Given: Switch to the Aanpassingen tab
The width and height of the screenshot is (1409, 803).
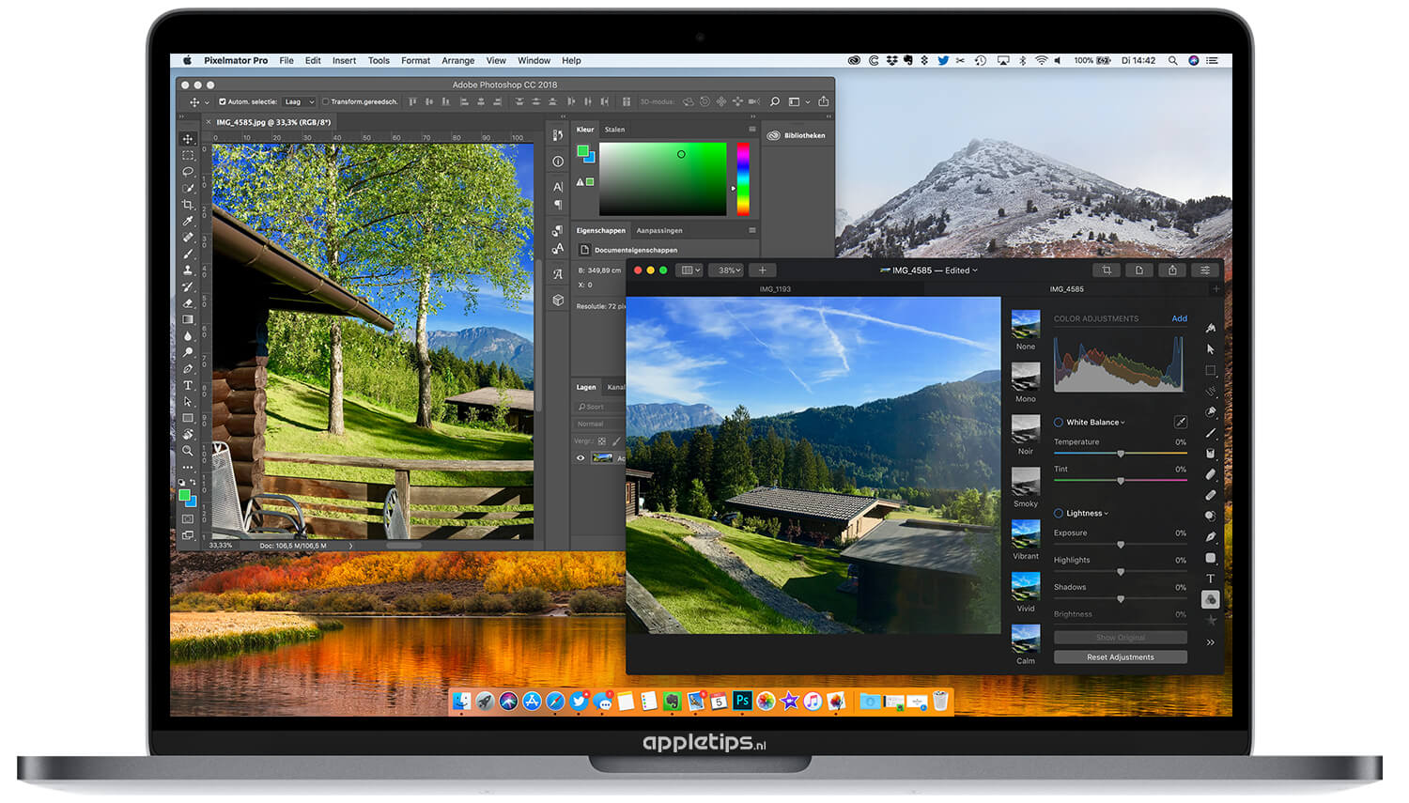Looking at the screenshot, I should coord(659,230).
